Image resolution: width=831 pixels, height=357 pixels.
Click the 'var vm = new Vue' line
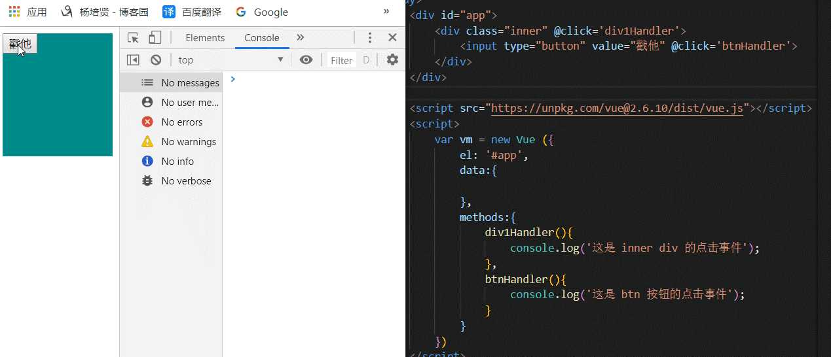pyautogui.click(x=494, y=139)
